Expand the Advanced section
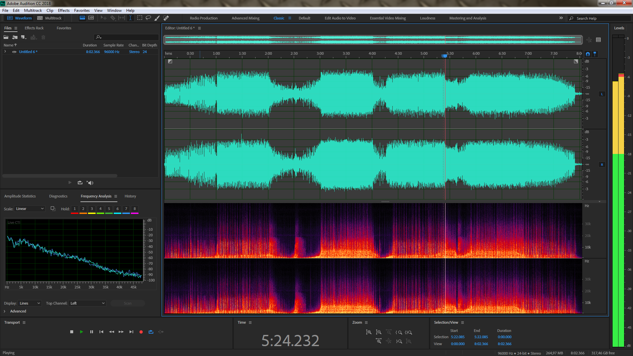Viewport: 633px width, 356px height. (x=5, y=311)
